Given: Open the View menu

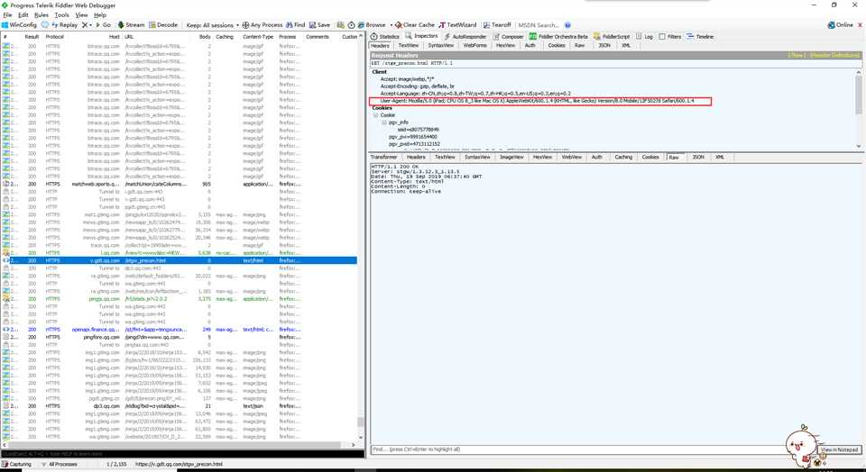Looking at the screenshot, I should coord(82,15).
